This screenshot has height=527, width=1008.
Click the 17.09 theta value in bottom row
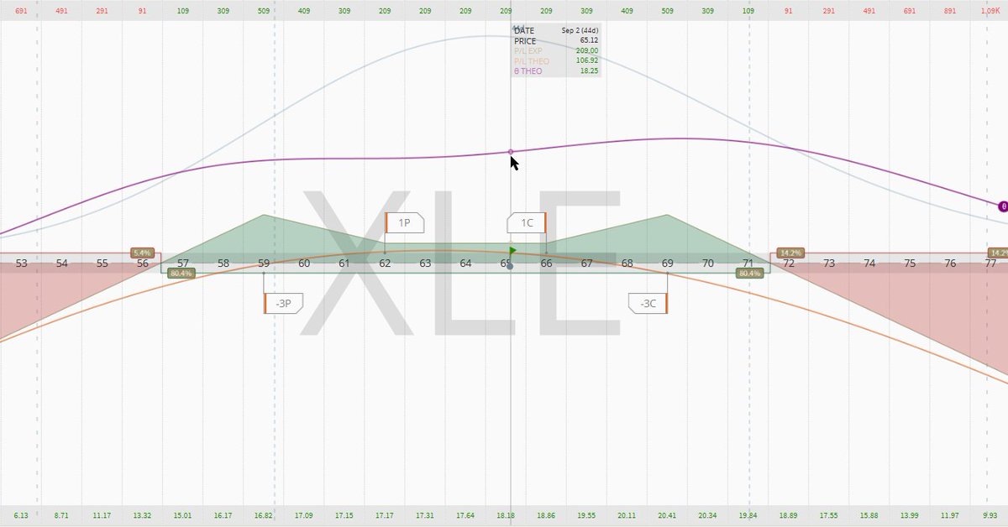(x=304, y=515)
